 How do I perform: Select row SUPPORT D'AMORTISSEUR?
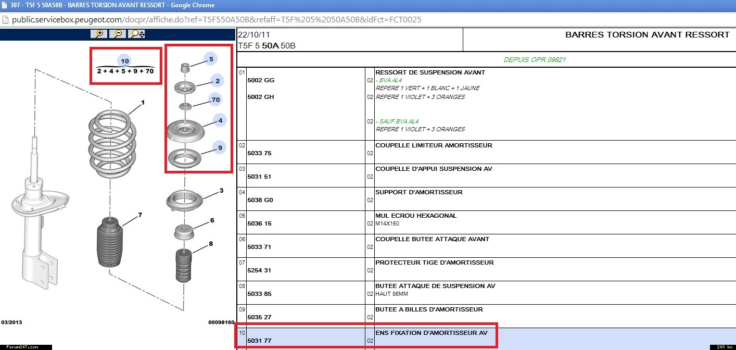click(x=486, y=199)
